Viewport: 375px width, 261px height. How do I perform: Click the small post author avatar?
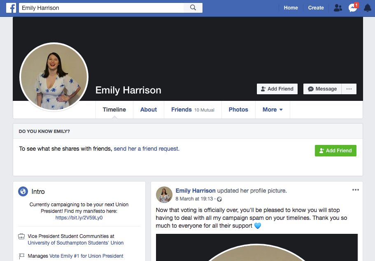pos(164,194)
